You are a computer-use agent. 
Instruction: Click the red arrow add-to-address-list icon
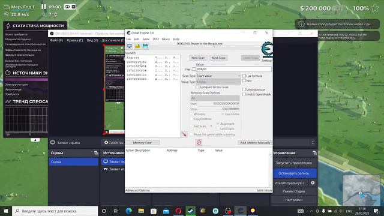coord(184,134)
